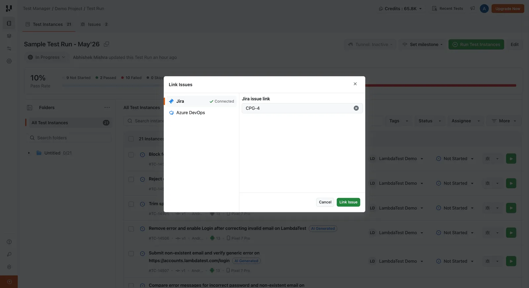Click Cancel in Link Issues dialog

(x=325, y=202)
